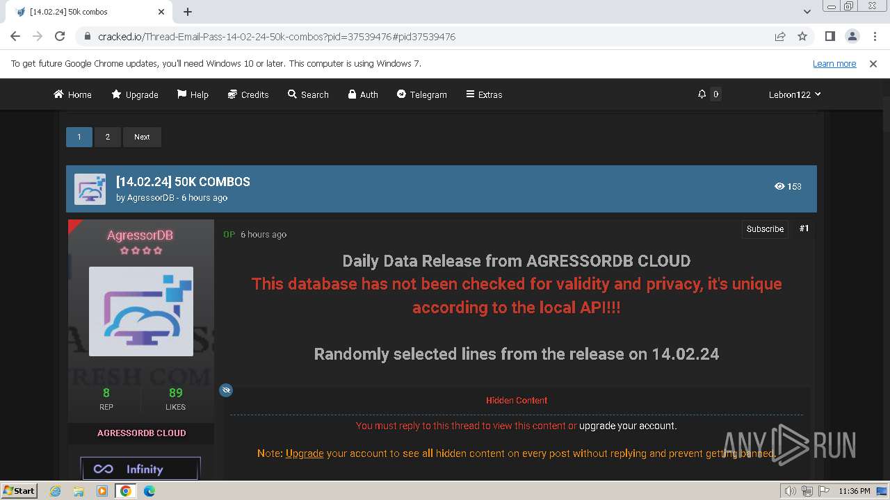
Task: Open the Upgrade nav item
Action: (x=135, y=94)
